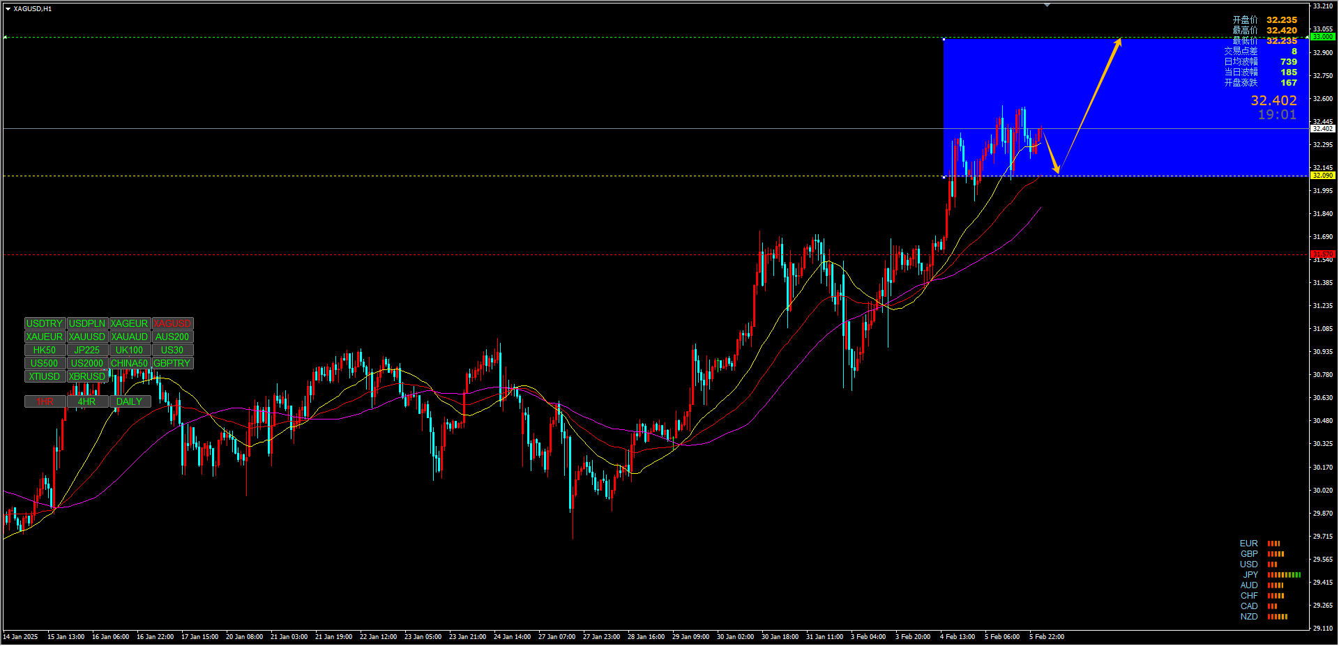This screenshot has width=1339, height=646.
Task: Click the US500 symbol button
Action: tap(45, 363)
